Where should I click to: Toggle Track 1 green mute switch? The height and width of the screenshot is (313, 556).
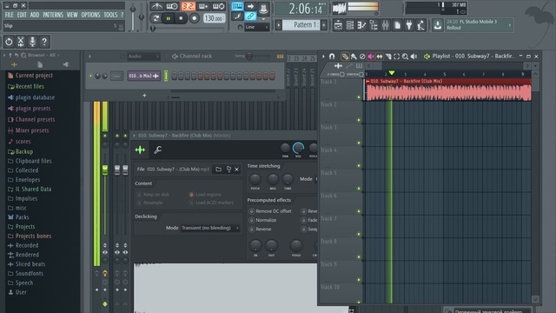(359, 97)
